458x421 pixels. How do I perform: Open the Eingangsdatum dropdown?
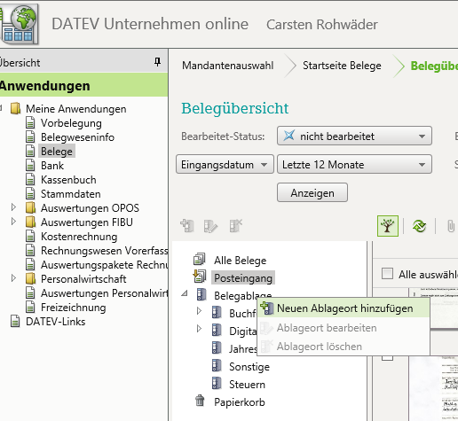coord(225,164)
